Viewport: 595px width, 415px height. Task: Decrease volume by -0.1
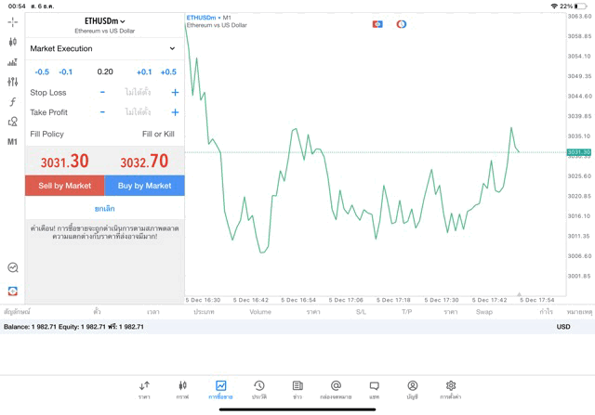point(66,71)
